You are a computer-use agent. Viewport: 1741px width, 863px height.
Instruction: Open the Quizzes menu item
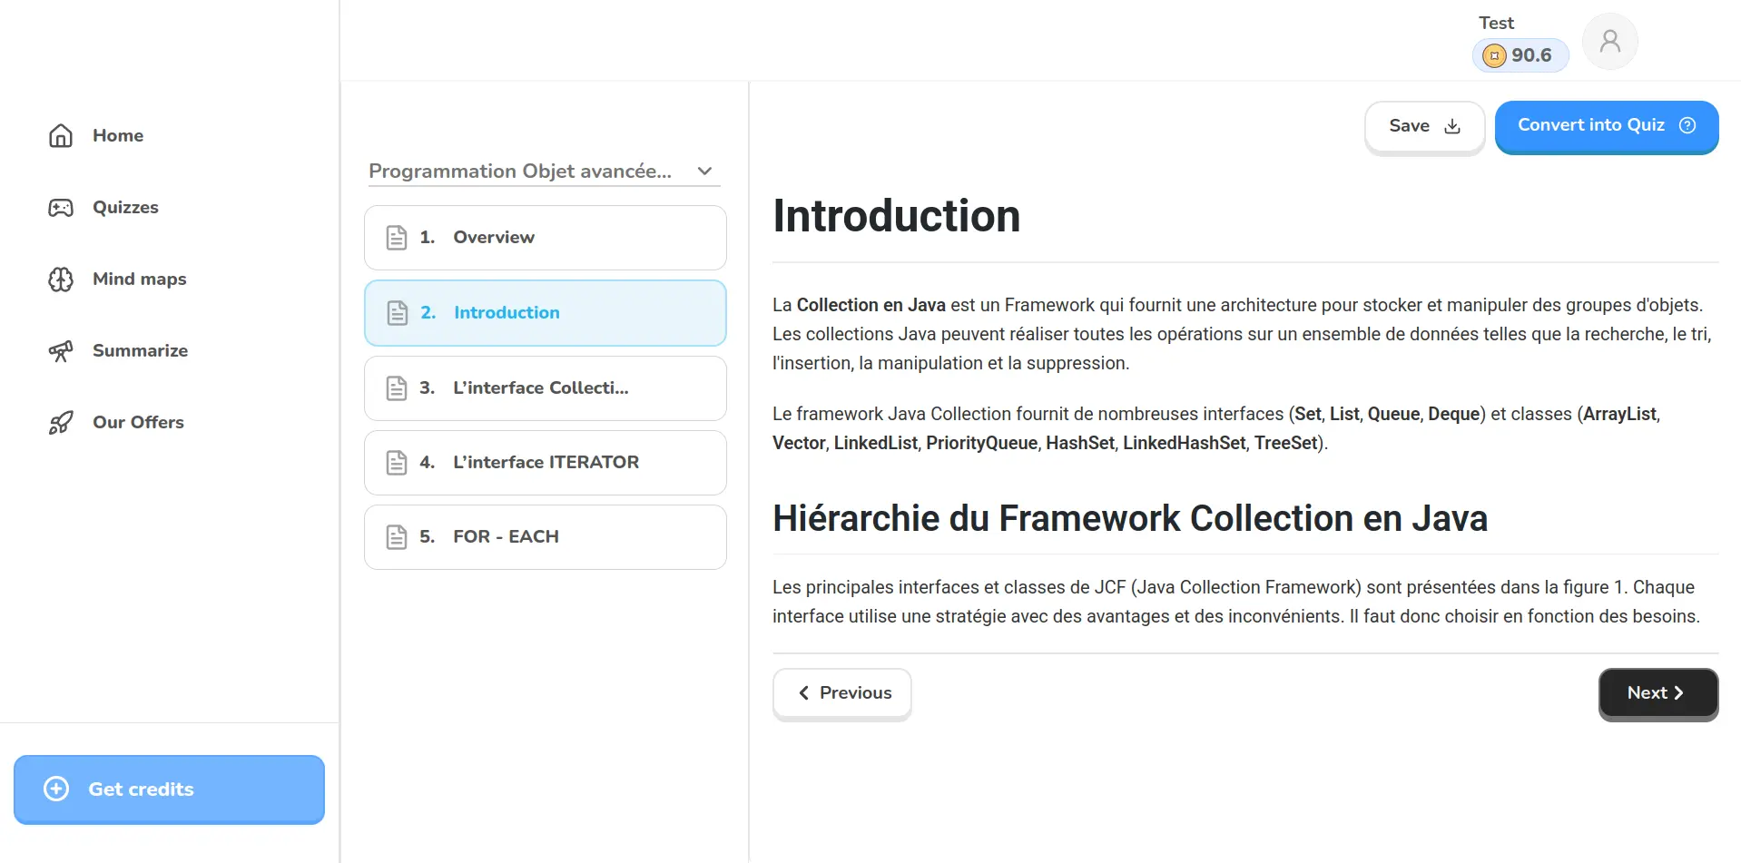[x=125, y=208]
